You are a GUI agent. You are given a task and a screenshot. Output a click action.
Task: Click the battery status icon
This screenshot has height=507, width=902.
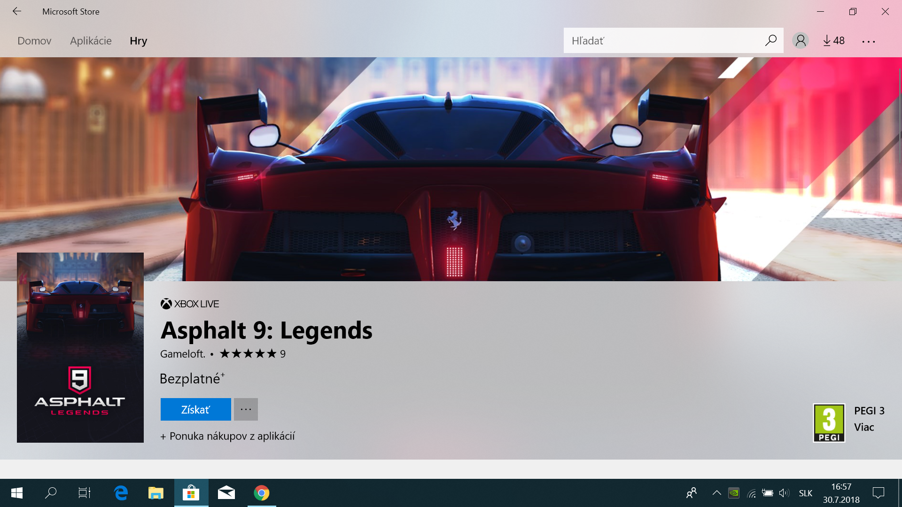coord(768,493)
